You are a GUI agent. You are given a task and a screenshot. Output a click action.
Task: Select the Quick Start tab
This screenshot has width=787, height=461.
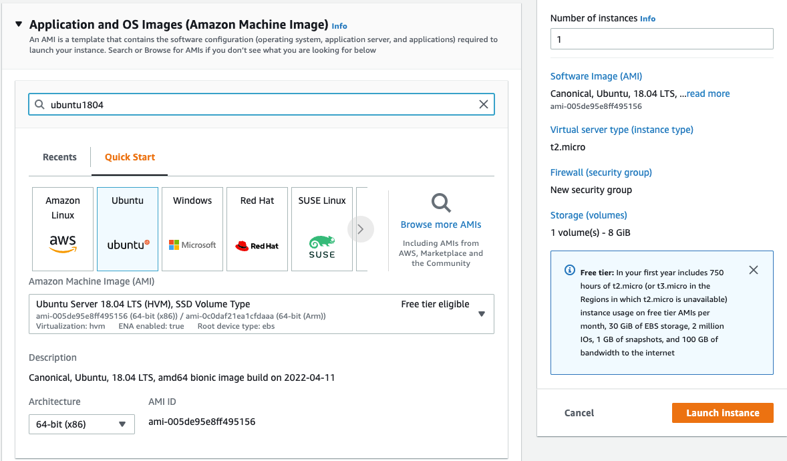click(x=130, y=156)
